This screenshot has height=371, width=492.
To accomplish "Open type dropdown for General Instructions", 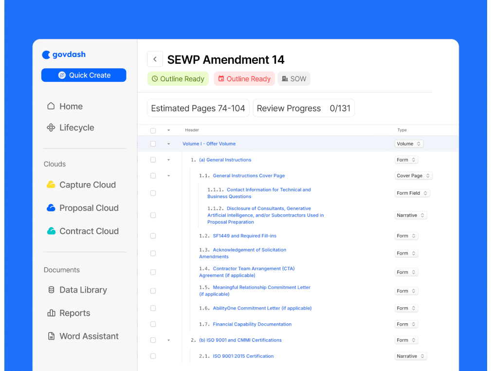I will (406, 160).
